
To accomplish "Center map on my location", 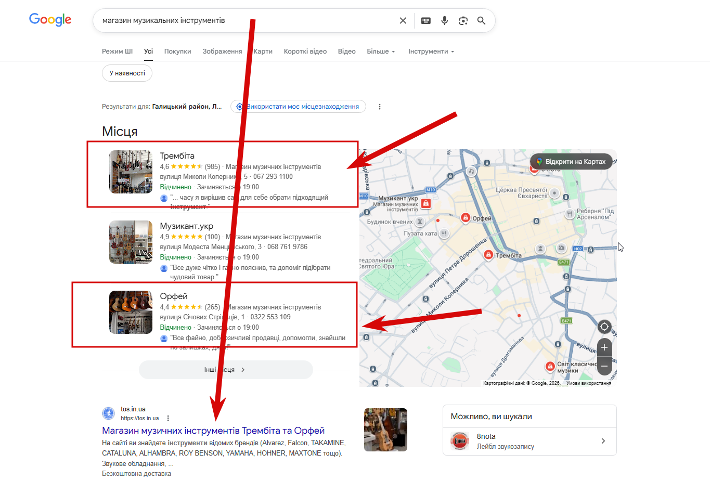I will coord(604,327).
